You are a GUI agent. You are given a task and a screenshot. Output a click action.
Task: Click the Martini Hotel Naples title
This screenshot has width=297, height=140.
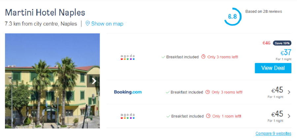(45, 13)
